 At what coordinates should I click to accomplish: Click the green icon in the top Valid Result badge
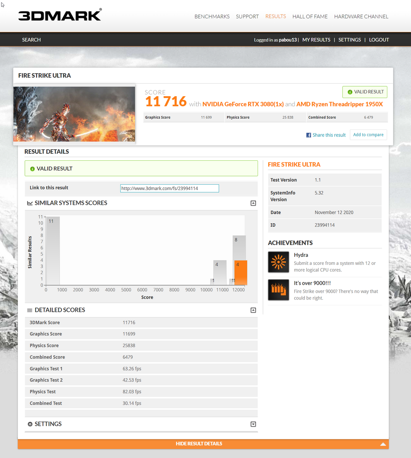tap(350, 92)
